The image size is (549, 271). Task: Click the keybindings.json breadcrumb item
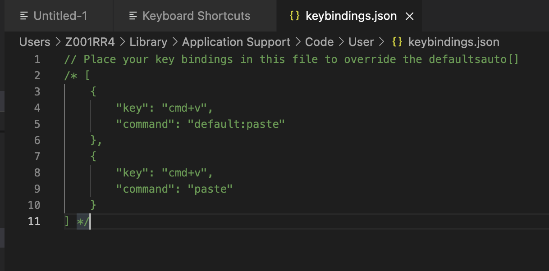click(453, 41)
